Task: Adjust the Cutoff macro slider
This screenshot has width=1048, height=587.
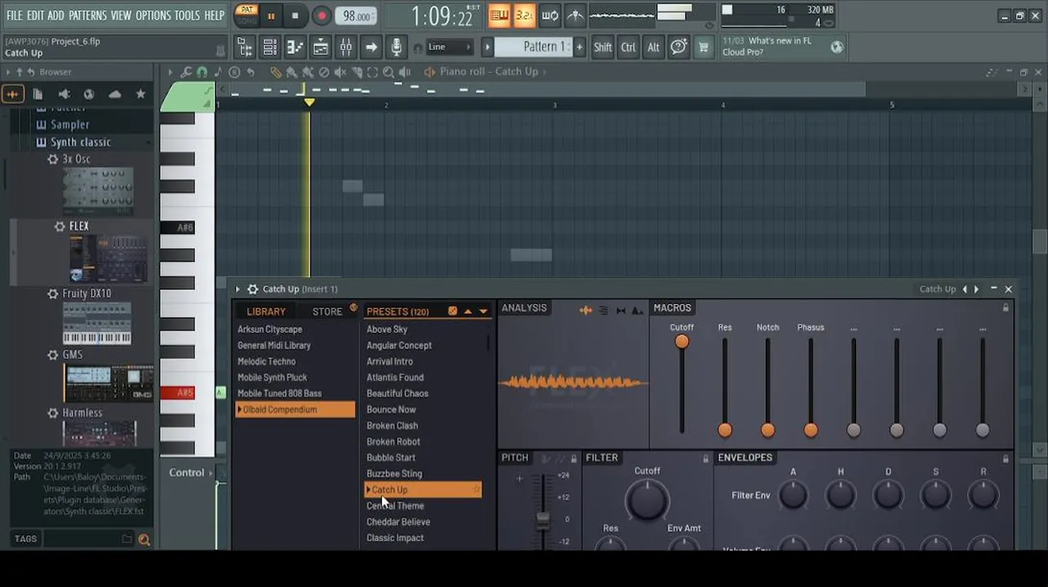Action: click(682, 342)
